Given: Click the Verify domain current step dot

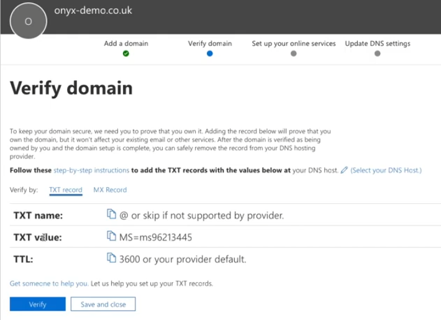Looking at the screenshot, I should coord(210,53).
